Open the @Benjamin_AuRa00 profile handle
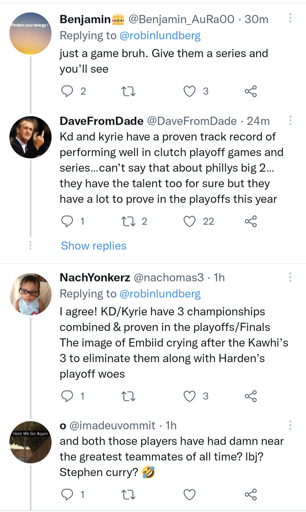The image size is (306, 512). point(181,19)
